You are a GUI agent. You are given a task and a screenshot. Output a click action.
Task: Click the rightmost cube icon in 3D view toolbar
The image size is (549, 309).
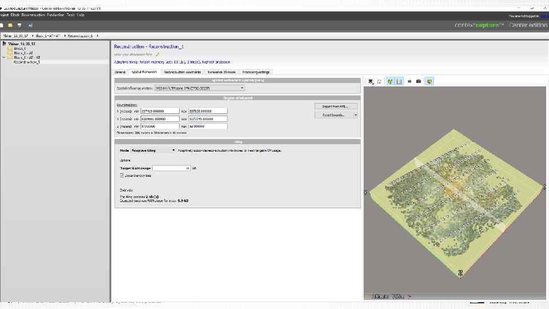pos(429,81)
